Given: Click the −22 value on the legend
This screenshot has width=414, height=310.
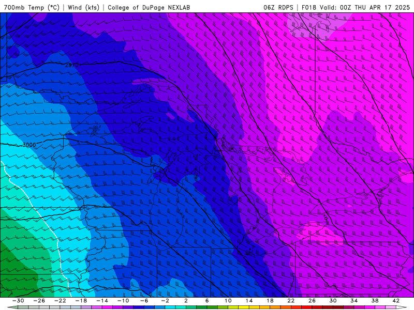Looking at the screenshot, I should click(x=60, y=301).
